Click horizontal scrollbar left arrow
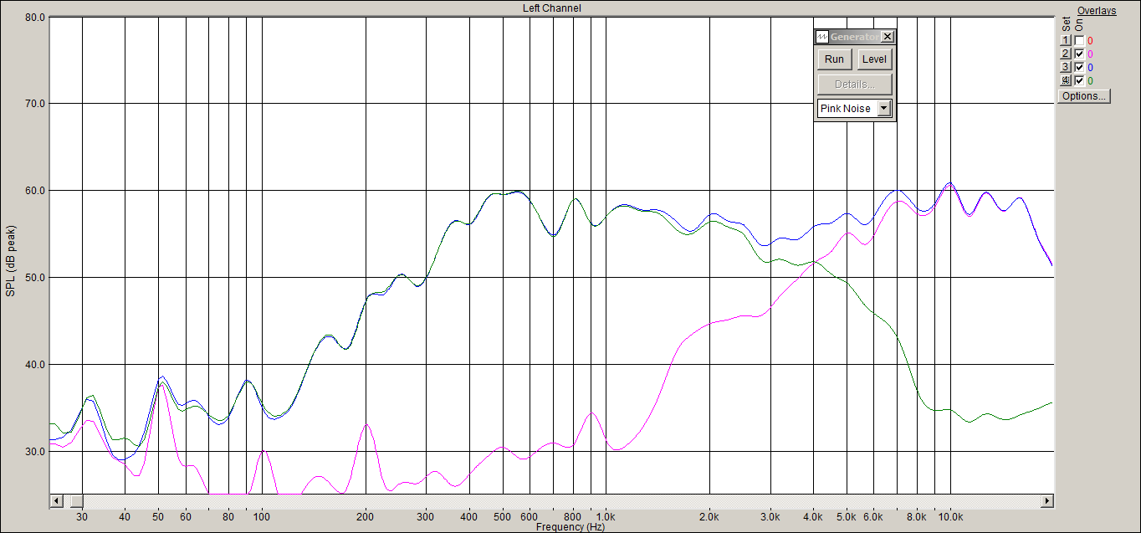The height and width of the screenshot is (533, 1141). [57, 500]
